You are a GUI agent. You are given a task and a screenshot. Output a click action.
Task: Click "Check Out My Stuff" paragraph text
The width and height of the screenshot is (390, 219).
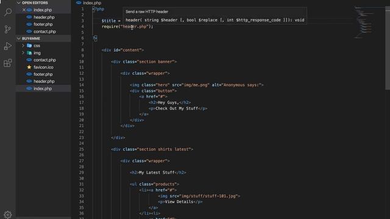coord(177,108)
